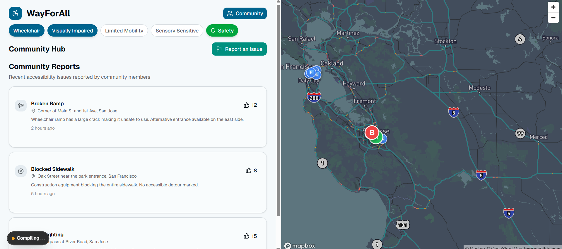This screenshot has height=249, width=562.
Task: Select 'Corner of Main St and 1st Ave' text
Action: click(x=67, y=111)
